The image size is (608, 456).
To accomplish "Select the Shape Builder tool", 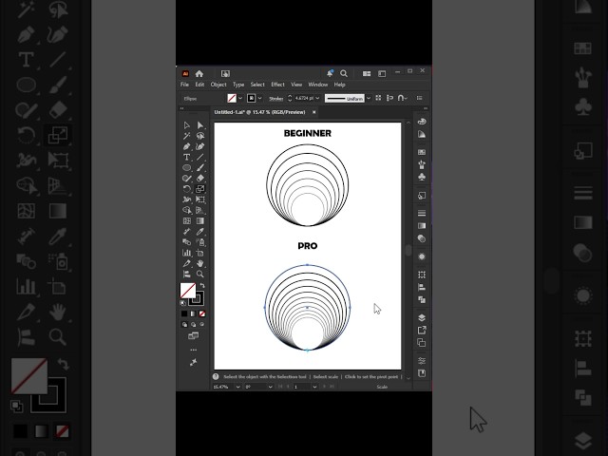I will point(186,210).
